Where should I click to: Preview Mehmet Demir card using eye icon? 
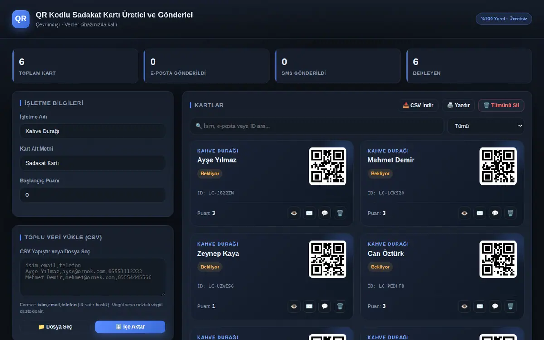pos(465,213)
